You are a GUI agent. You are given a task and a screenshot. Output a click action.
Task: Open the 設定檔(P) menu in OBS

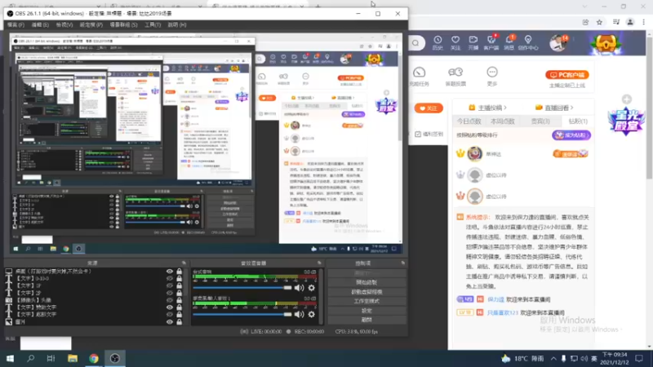click(x=91, y=25)
